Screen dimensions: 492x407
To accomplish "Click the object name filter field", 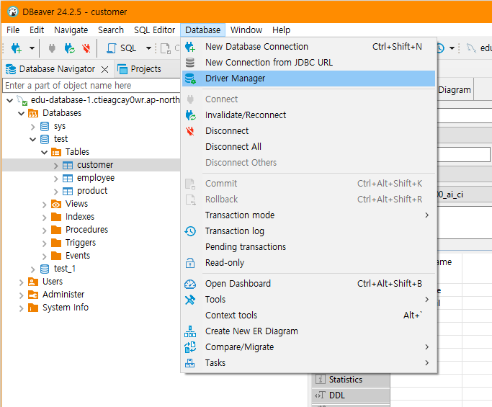I will tap(91, 85).
